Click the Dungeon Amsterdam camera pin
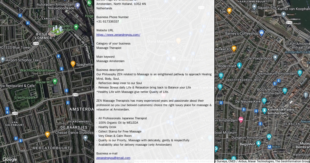 [269, 137]
